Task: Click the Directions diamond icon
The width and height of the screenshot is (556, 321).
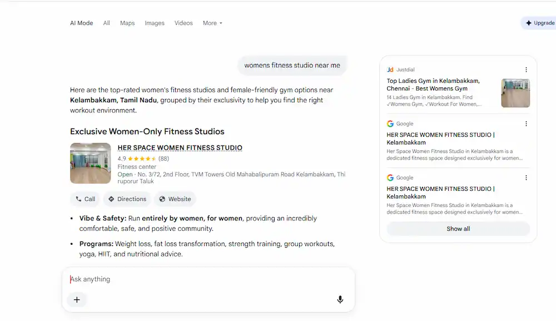Action: (111, 199)
